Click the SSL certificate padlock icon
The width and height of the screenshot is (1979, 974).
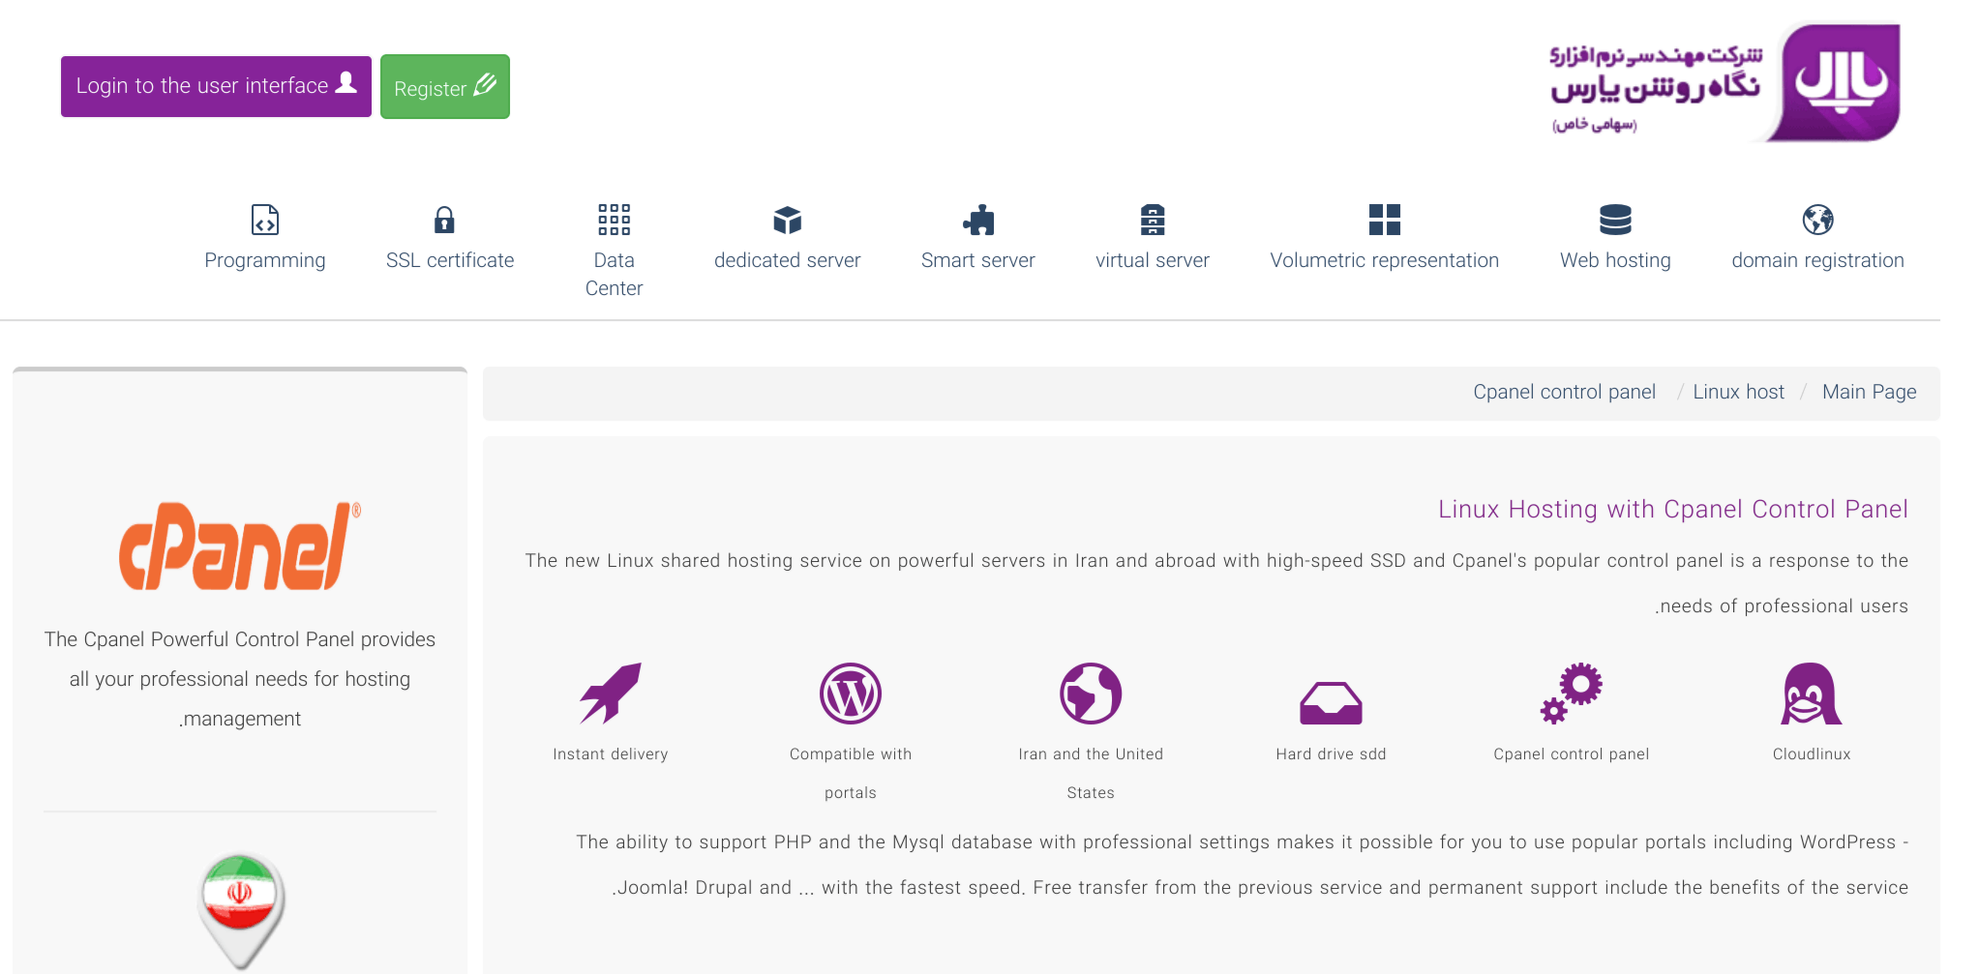pos(444,220)
